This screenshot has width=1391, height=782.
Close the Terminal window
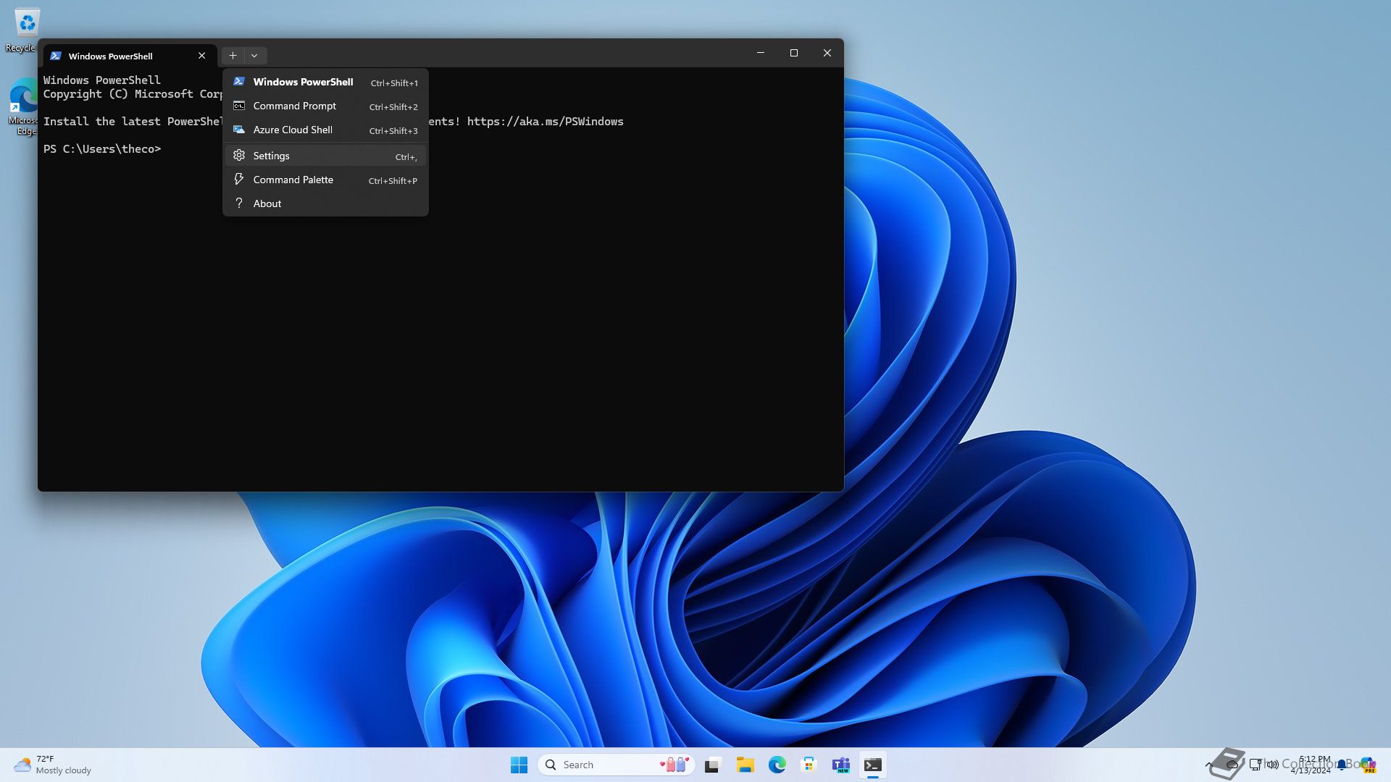[x=827, y=53]
